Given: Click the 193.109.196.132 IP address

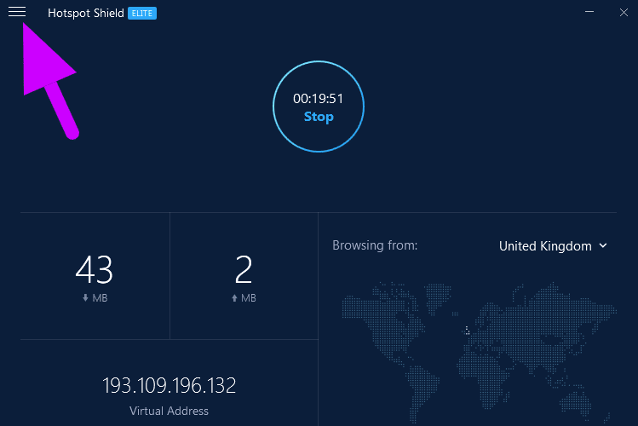Looking at the screenshot, I should coord(169,386).
